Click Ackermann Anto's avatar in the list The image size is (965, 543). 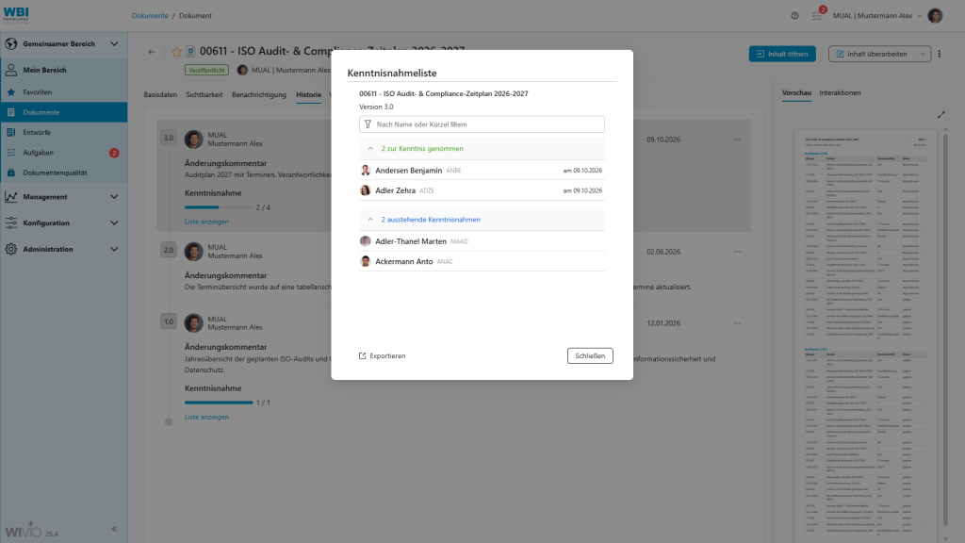point(366,262)
